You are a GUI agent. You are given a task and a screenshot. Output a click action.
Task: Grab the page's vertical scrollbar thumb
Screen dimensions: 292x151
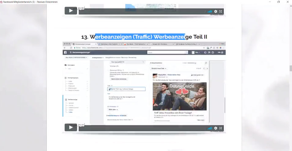[290, 68]
